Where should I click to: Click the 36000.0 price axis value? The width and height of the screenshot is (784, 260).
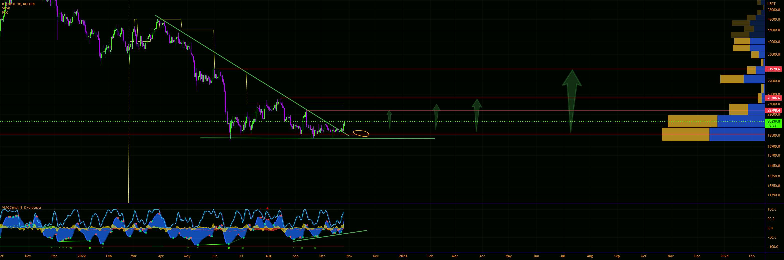[x=774, y=55]
